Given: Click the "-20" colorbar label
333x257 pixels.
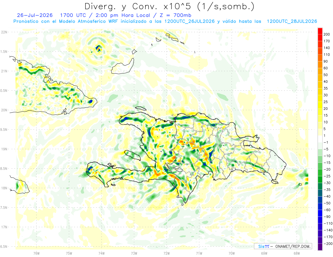Looking at the screenshot, I should 327,169.
